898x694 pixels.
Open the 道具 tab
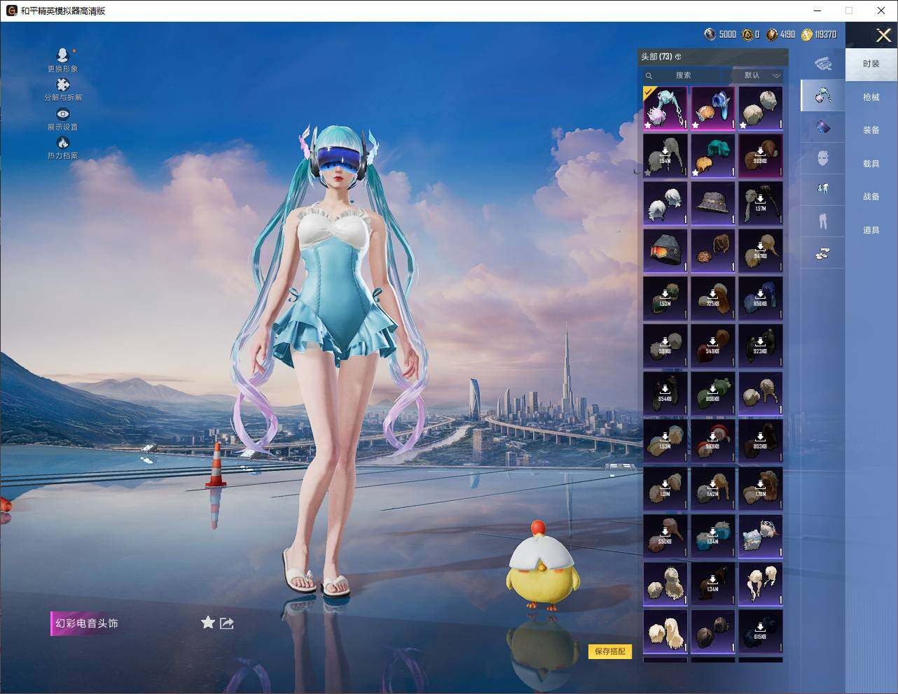tap(871, 230)
